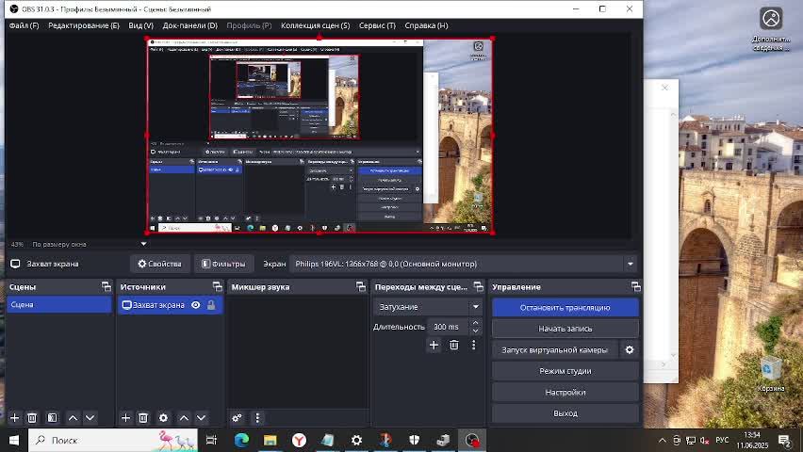Click Начать запись button
803x452 pixels.
pos(565,329)
